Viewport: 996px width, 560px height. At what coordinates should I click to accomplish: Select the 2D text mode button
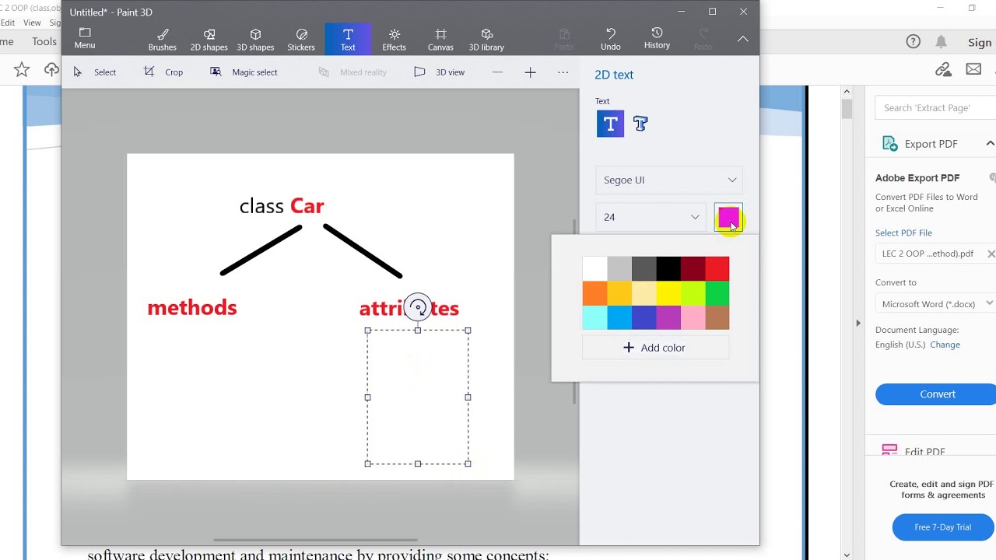click(x=610, y=124)
